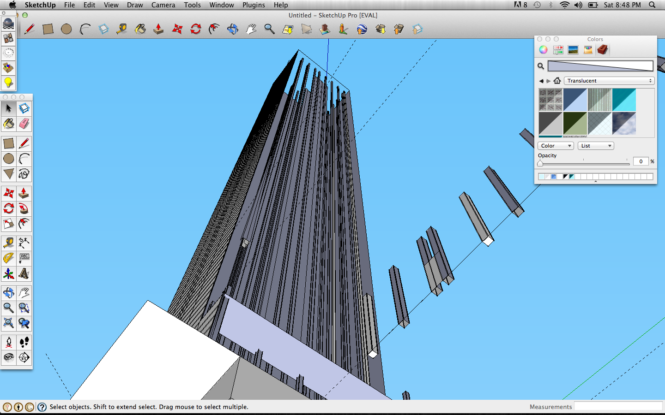
Task: Pick the Eraser tool in the left palette
Action: click(x=24, y=124)
